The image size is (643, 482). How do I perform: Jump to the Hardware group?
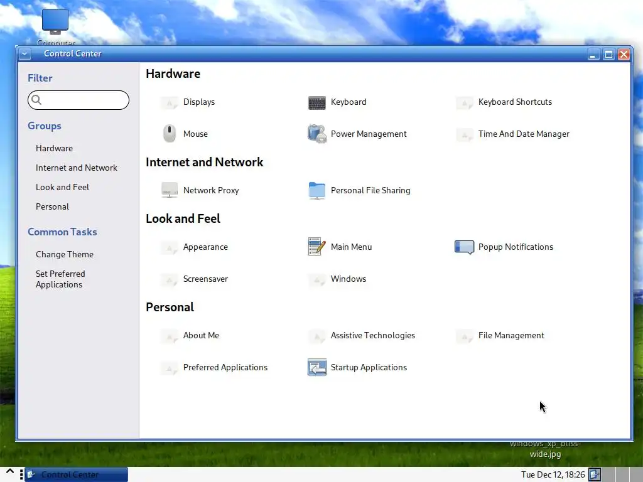54,148
